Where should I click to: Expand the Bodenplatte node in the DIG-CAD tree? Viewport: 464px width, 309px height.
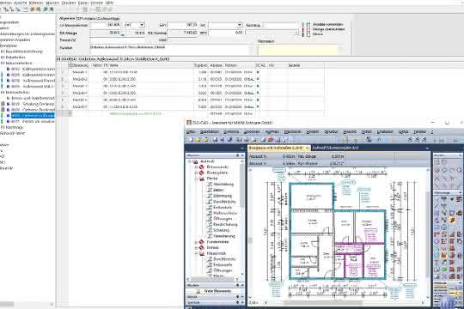point(196,173)
